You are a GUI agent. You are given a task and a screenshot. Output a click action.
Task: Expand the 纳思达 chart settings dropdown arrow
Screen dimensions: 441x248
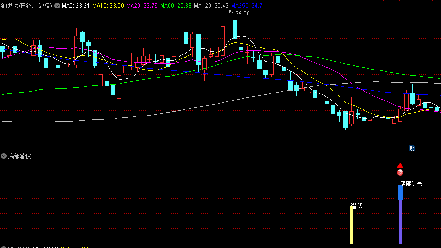(x=57, y=6)
